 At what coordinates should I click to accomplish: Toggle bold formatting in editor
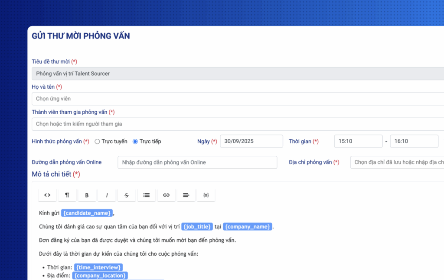pos(87,195)
